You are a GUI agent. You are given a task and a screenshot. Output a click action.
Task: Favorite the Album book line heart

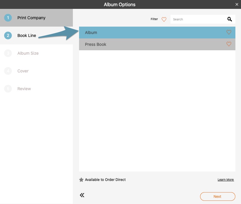[x=229, y=32]
